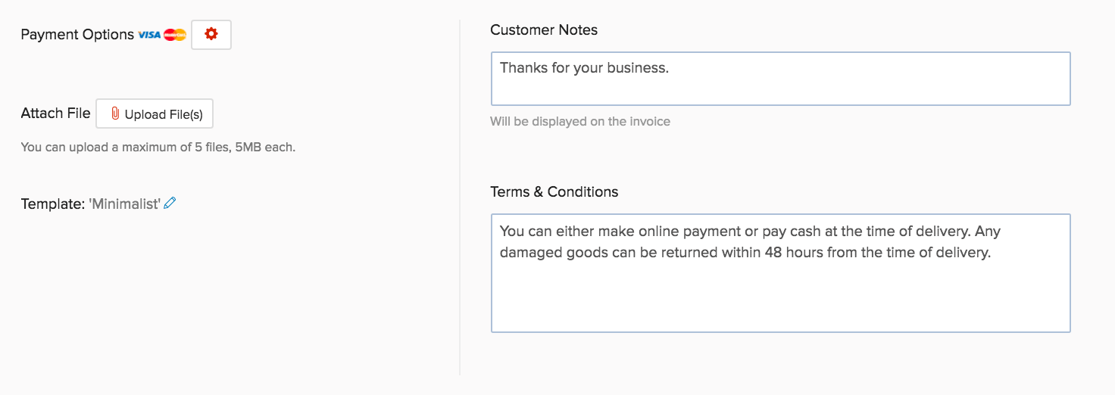Click the 'Template:' label text

pos(53,204)
